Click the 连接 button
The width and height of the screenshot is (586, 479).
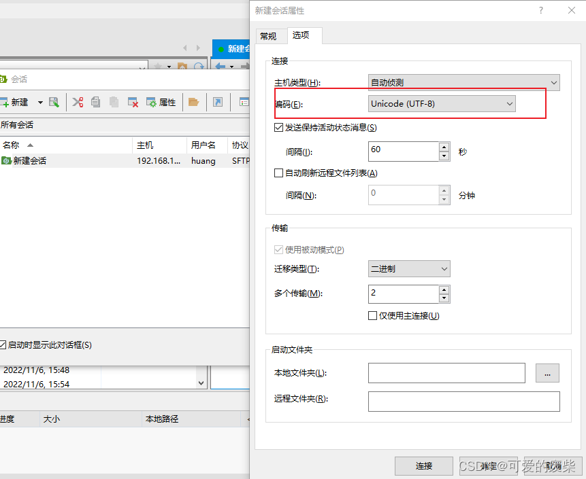tap(424, 466)
